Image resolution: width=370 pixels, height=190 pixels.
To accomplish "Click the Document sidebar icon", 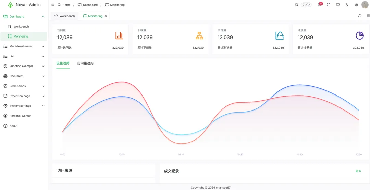I will 5,76.
